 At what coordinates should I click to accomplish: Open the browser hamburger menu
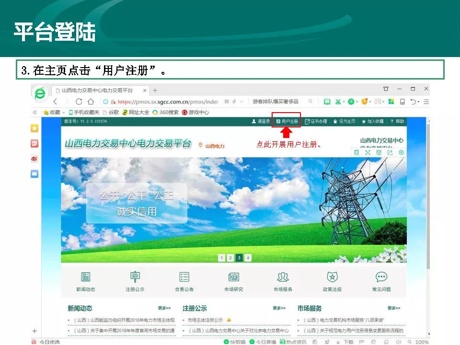point(426,102)
